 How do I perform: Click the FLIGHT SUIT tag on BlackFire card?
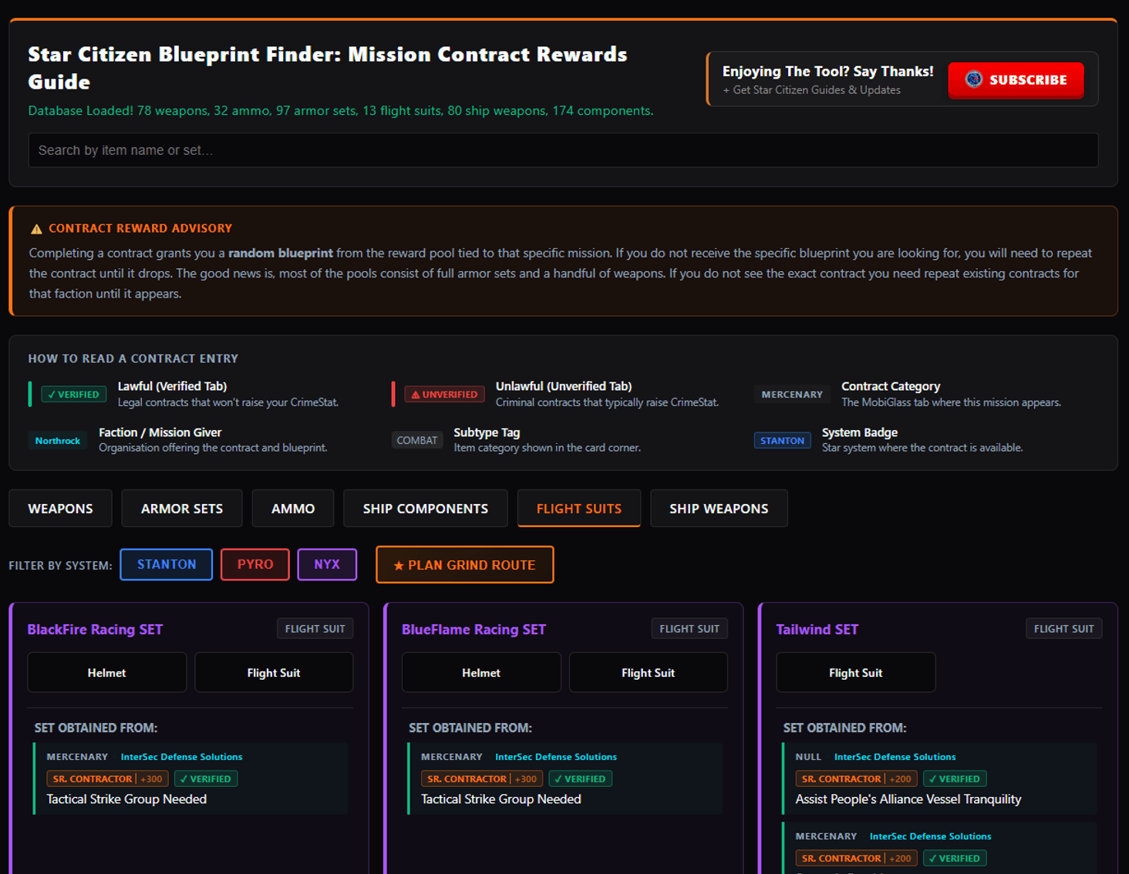(x=315, y=629)
